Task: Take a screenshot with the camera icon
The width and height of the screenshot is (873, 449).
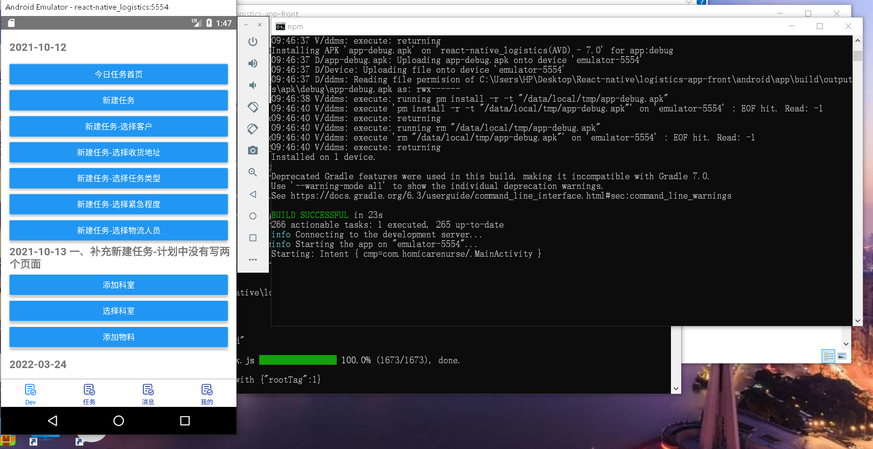Action: pos(252,151)
